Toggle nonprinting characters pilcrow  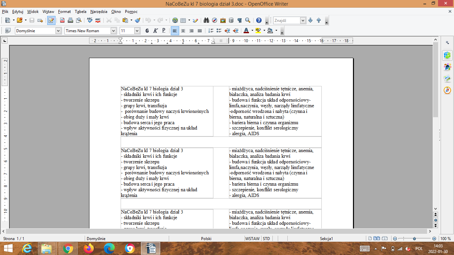click(x=239, y=20)
